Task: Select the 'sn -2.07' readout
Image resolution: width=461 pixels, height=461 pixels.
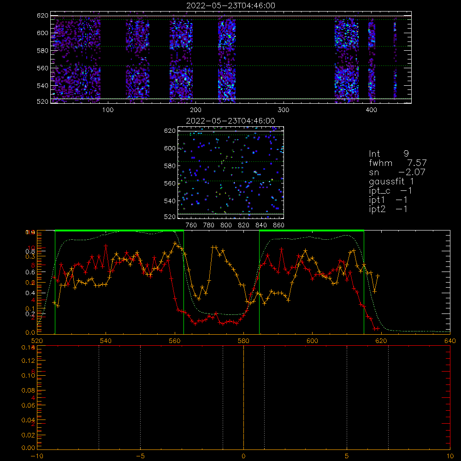Action: [x=397, y=172]
